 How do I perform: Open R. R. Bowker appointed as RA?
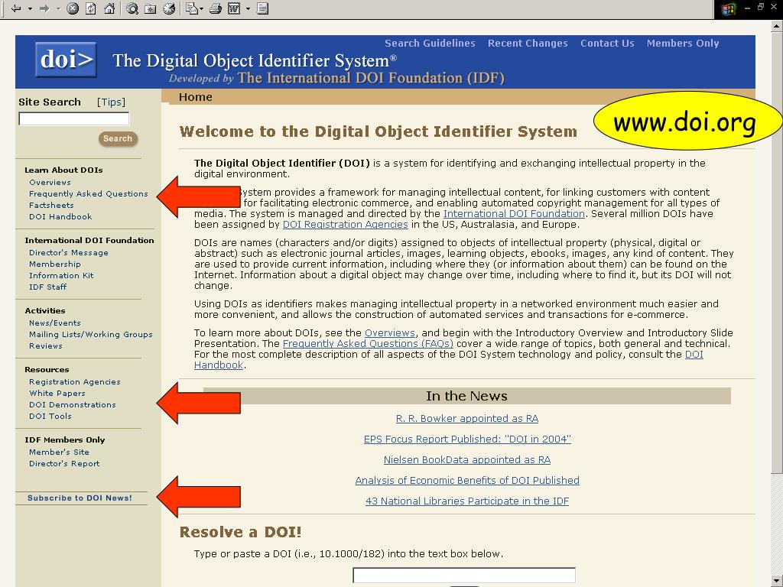(x=467, y=419)
